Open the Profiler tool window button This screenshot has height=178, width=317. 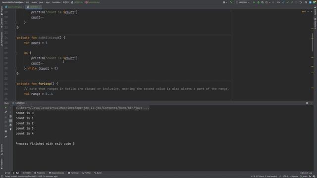(x=86, y=173)
